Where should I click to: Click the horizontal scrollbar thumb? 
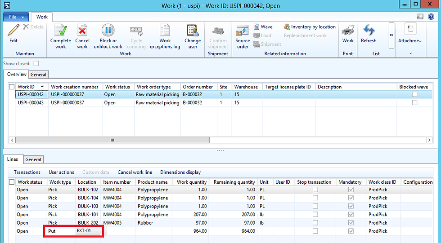click(112, 140)
